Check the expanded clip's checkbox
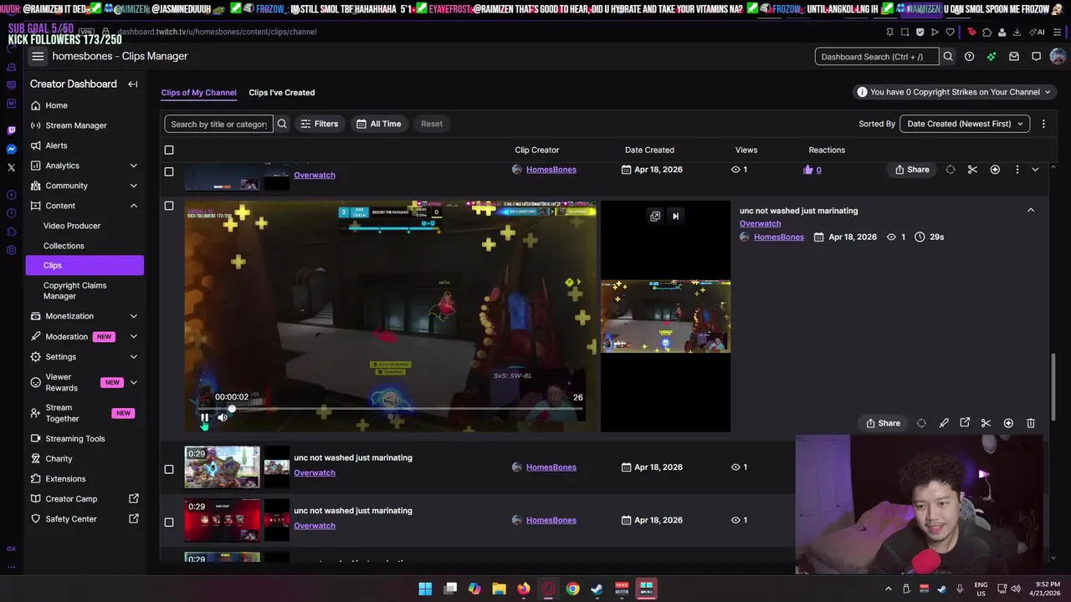The height and width of the screenshot is (602, 1071). click(x=169, y=206)
